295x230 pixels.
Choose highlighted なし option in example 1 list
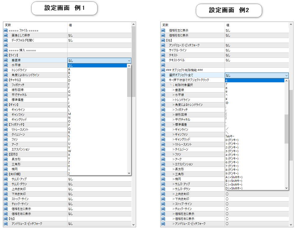(97, 66)
